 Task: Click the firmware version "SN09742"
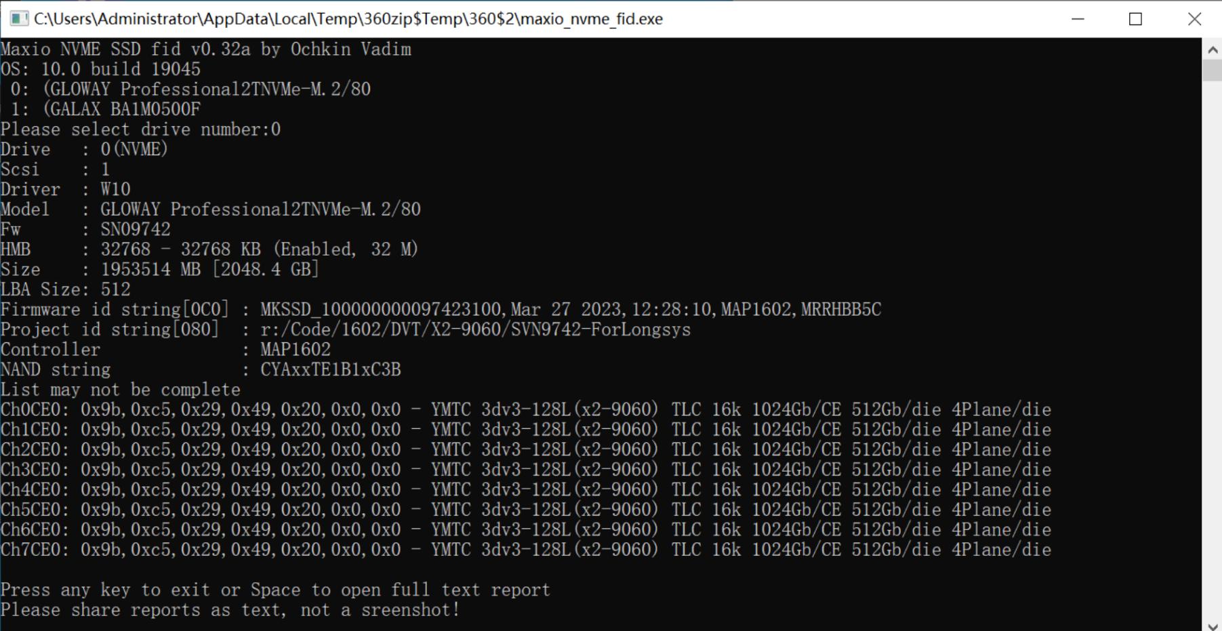pos(136,229)
